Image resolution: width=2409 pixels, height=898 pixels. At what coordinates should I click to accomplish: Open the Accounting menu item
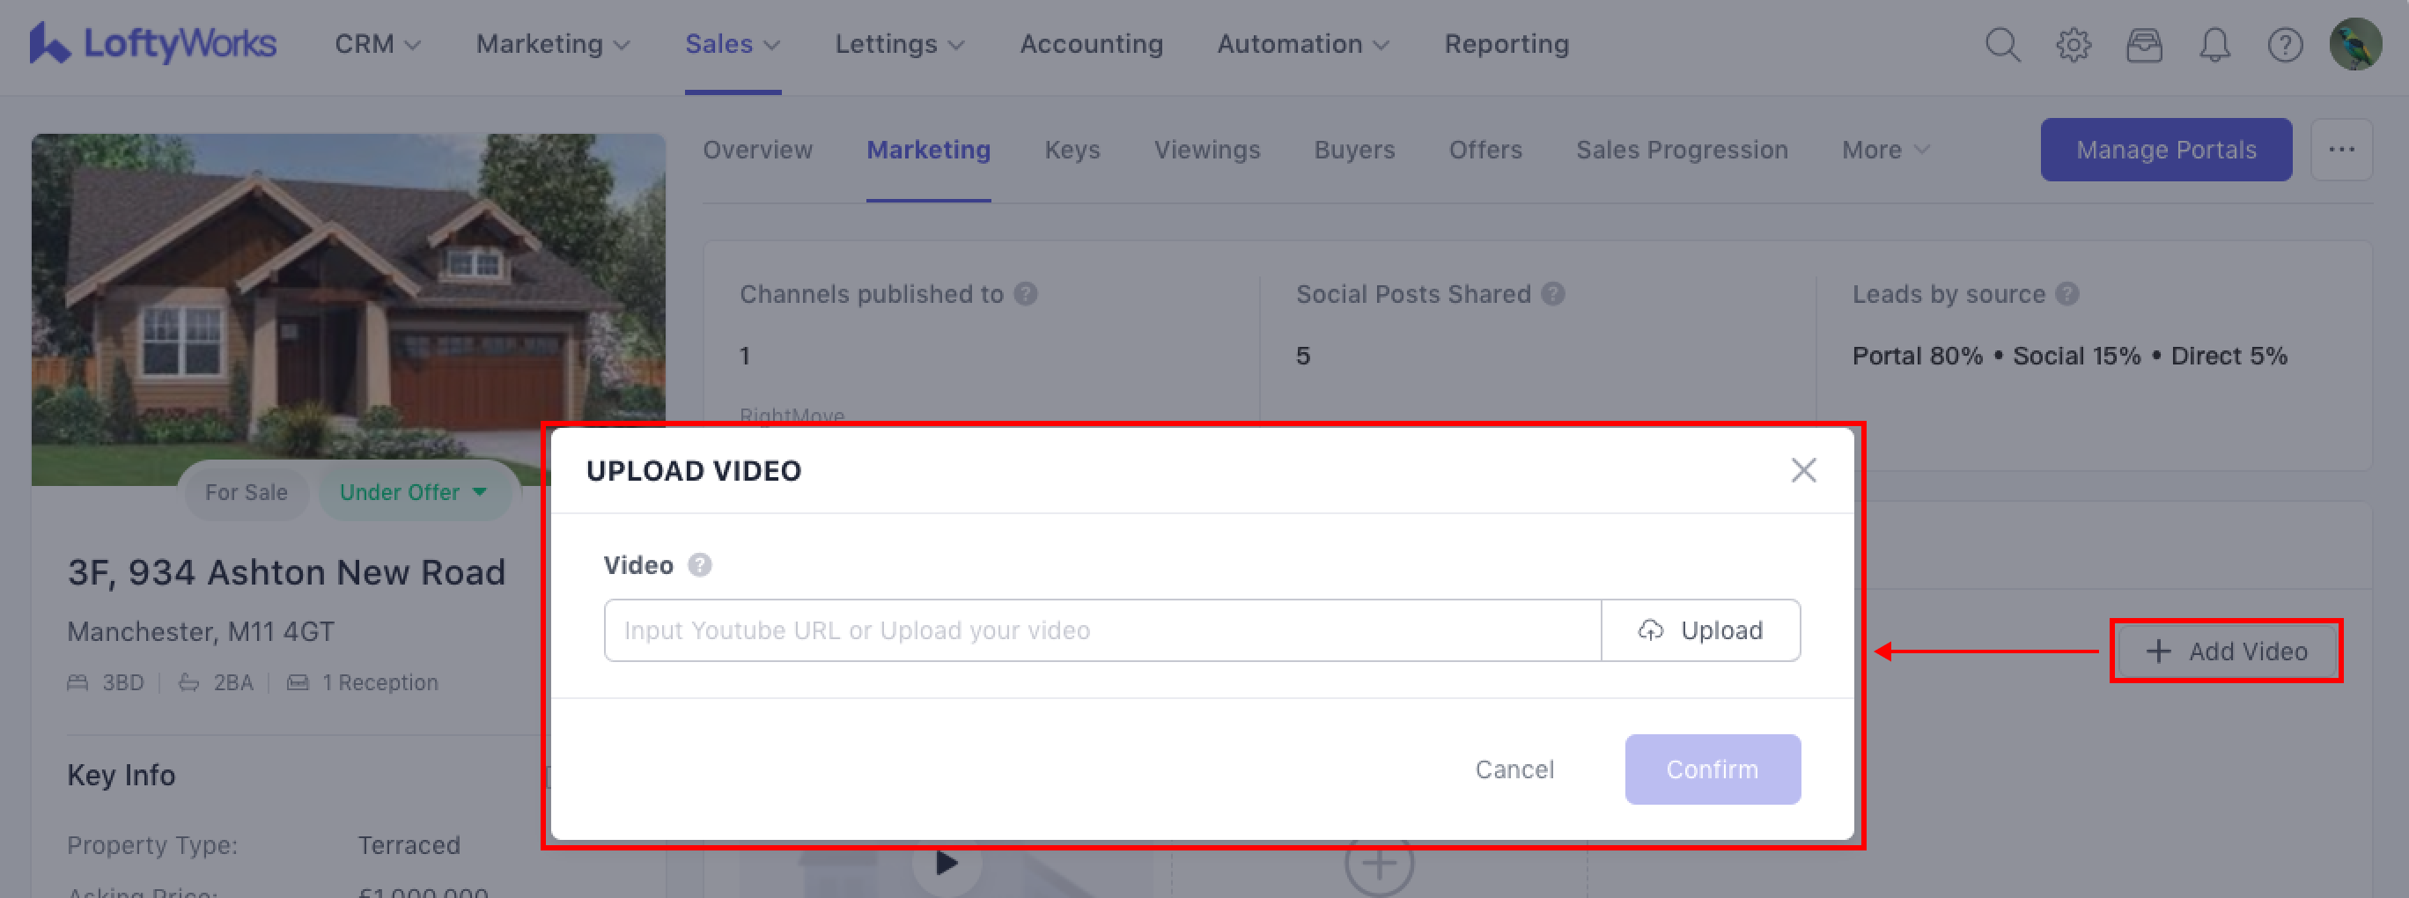click(x=1091, y=44)
